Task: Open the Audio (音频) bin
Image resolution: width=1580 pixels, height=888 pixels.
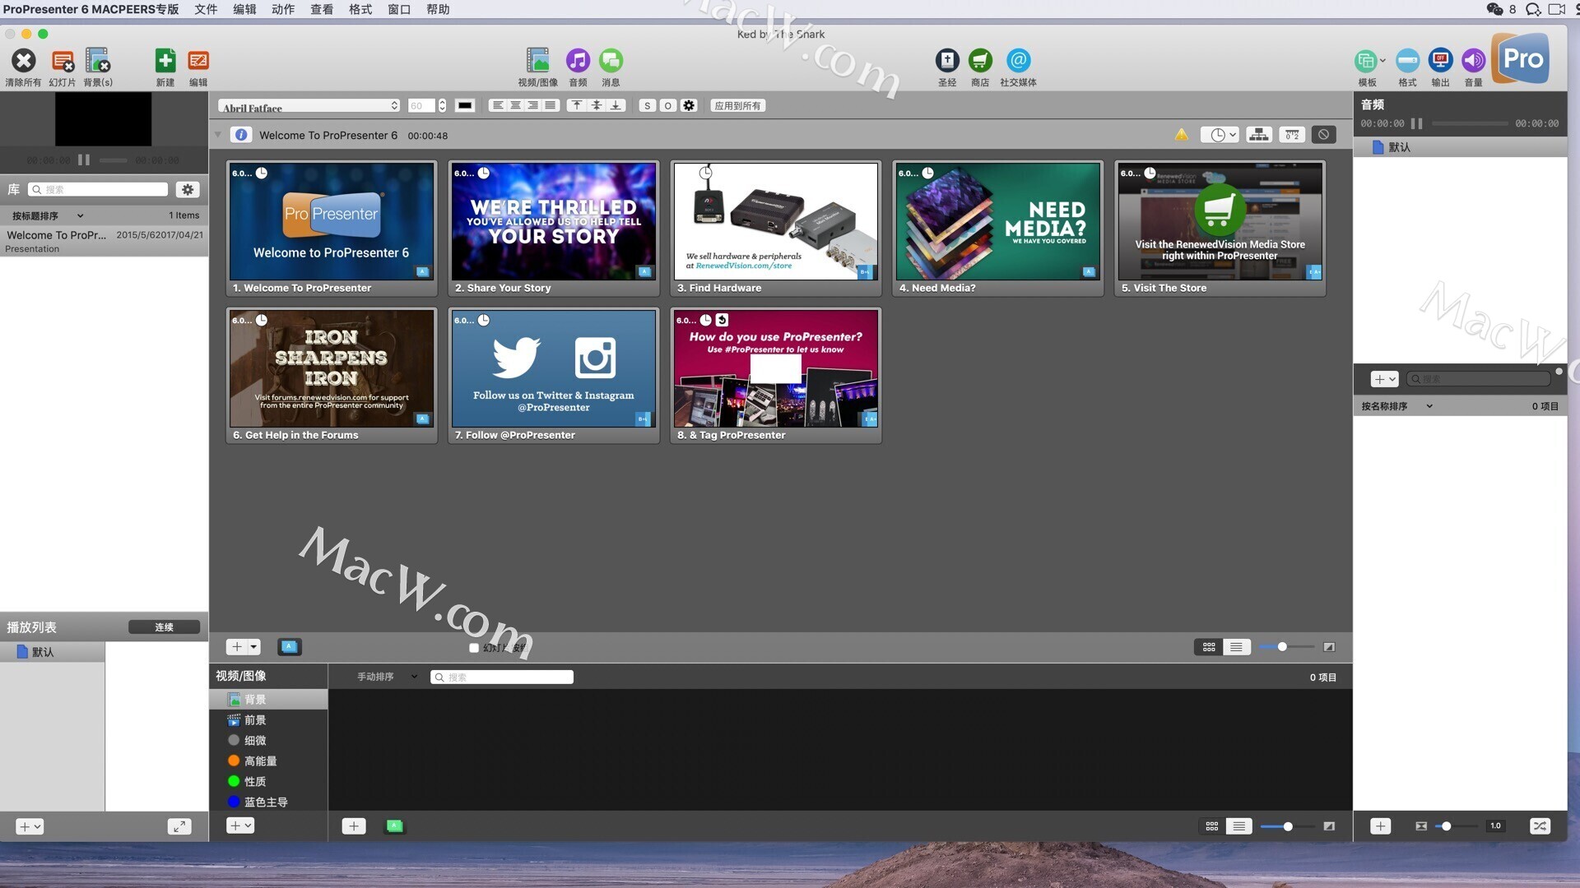Action: (578, 61)
